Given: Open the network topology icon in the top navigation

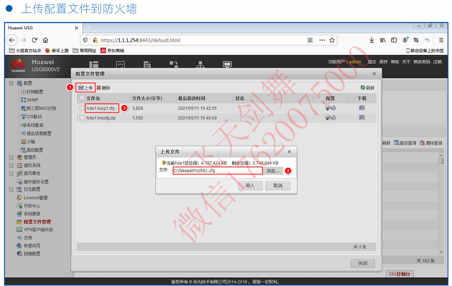Looking at the screenshot, I should 200,64.
